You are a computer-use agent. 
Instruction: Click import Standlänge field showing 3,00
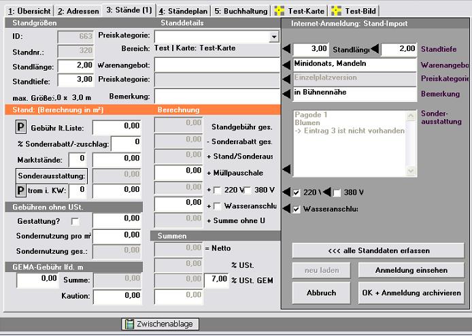coord(311,50)
